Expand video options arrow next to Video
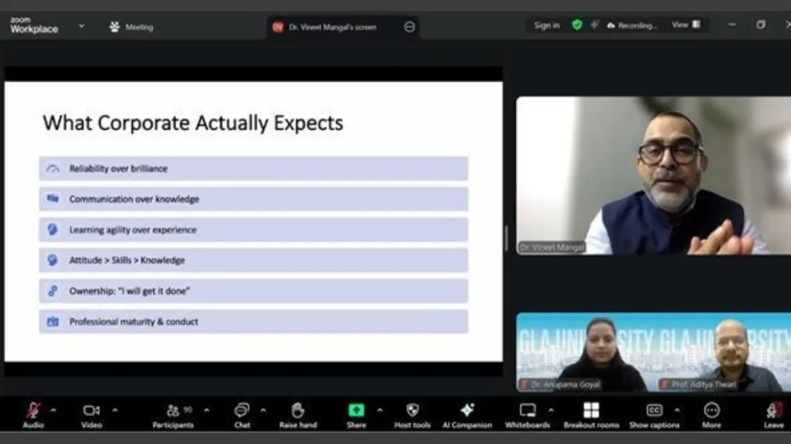 (115, 410)
